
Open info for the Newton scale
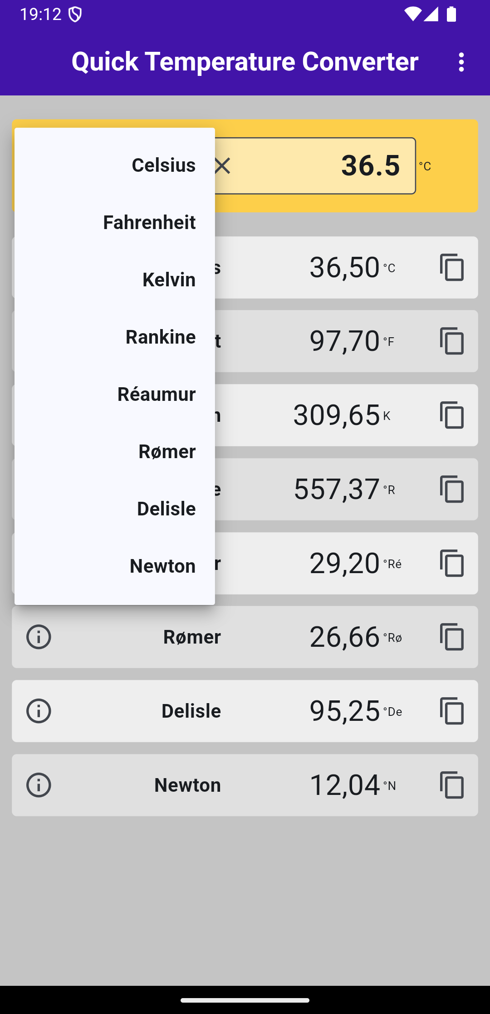click(39, 785)
